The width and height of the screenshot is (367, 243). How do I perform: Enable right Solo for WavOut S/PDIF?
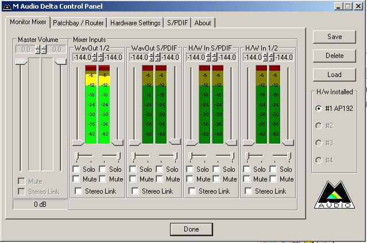click(x=160, y=169)
